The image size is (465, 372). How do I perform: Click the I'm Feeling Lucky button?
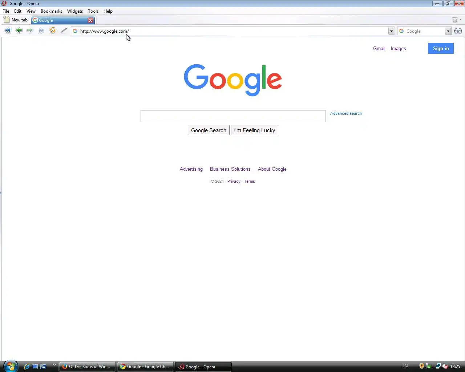coord(255,130)
